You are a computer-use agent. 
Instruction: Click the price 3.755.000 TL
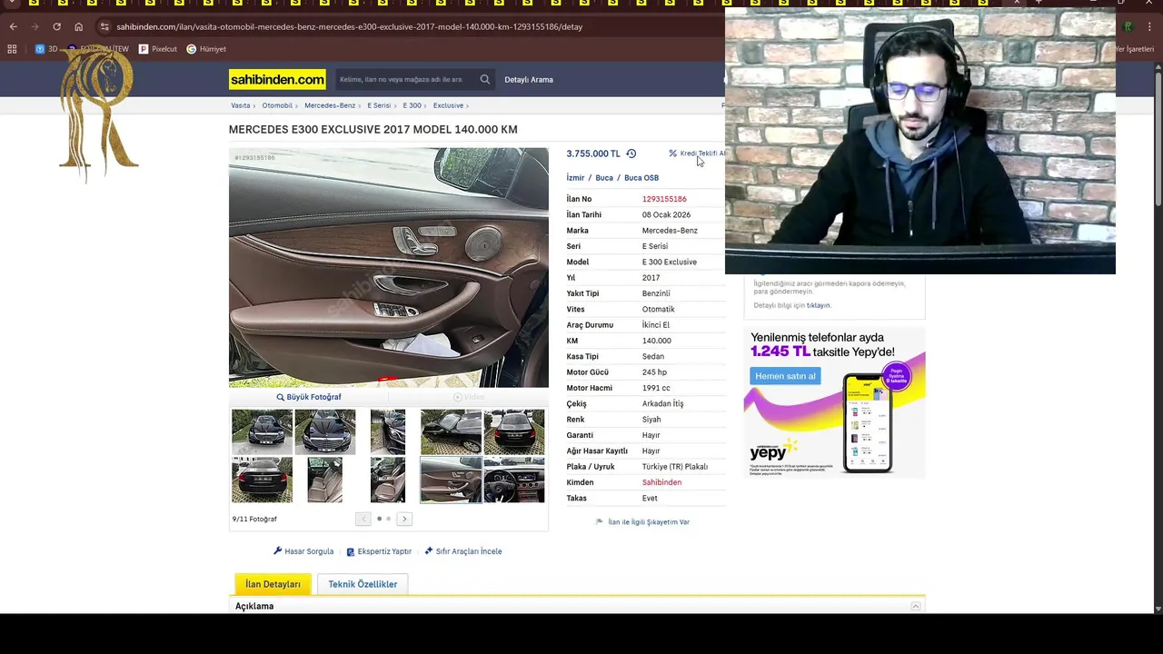pos(593,154)
